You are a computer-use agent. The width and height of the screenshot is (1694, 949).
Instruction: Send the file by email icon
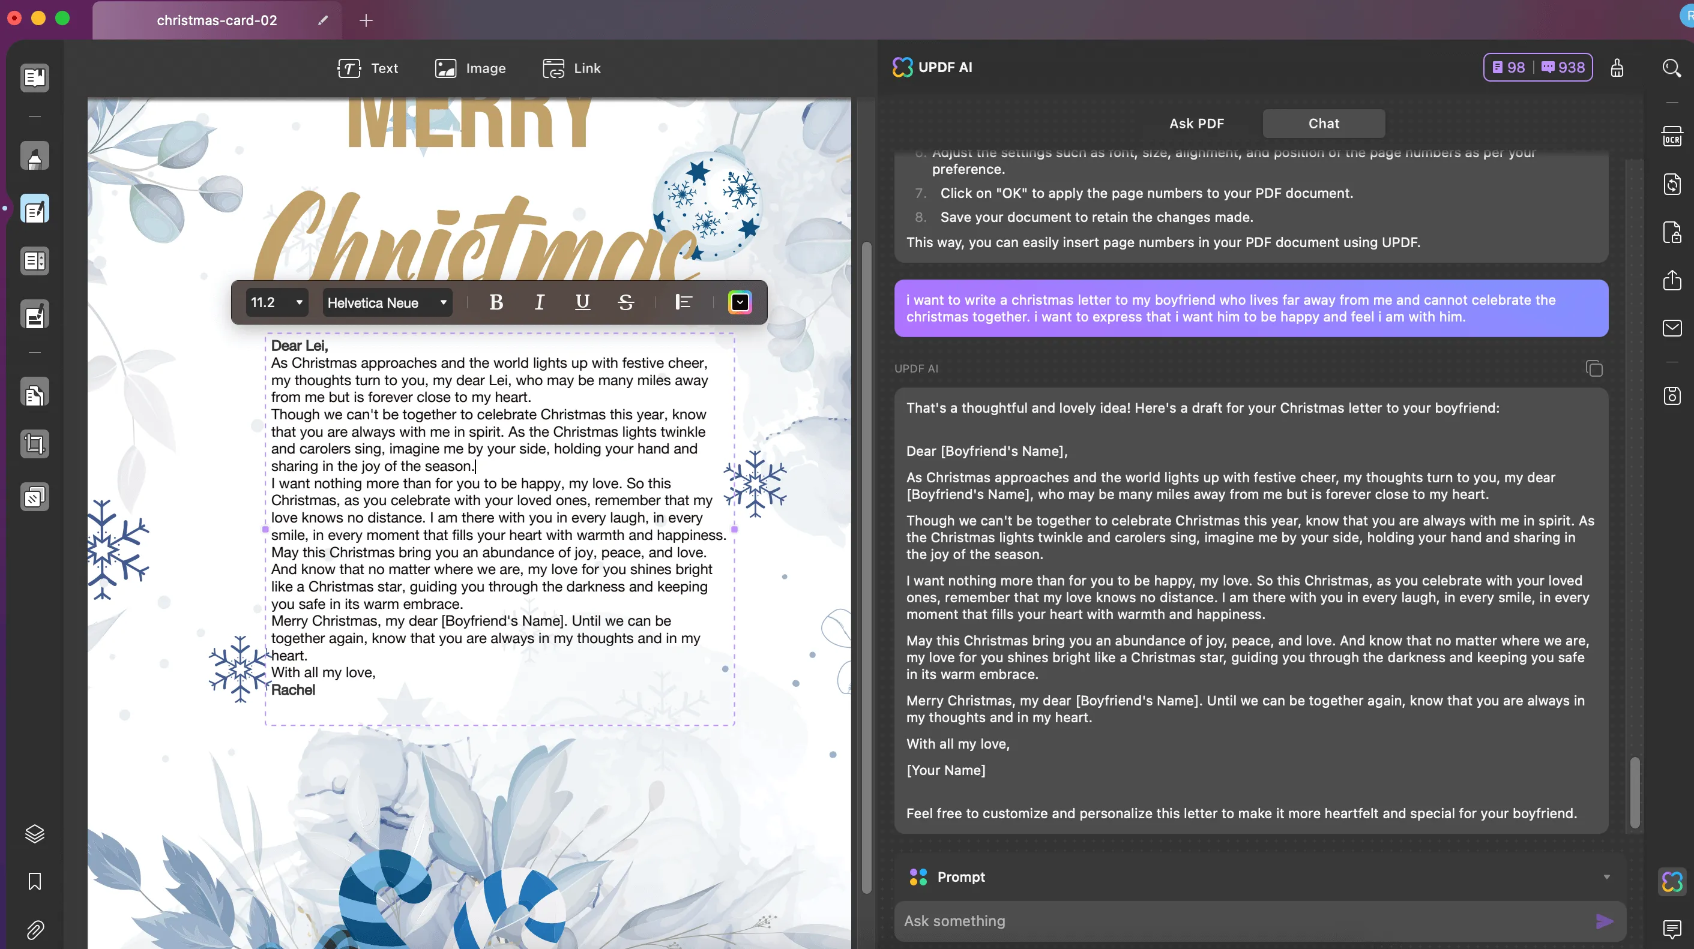(1672, 328)
